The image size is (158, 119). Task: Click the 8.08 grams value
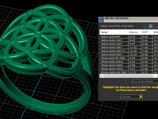[x=132, y=65]
